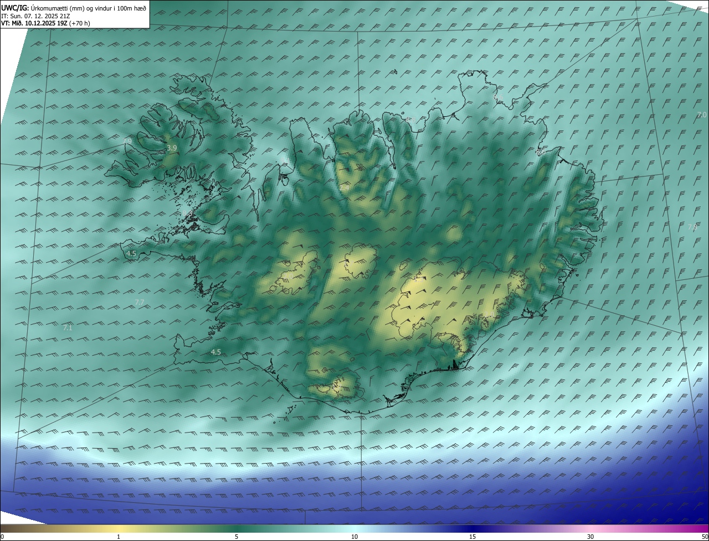Click the colorbar tick label 50
The width and height of the screenshot is (709, 541).
click(x=705, y=537)
